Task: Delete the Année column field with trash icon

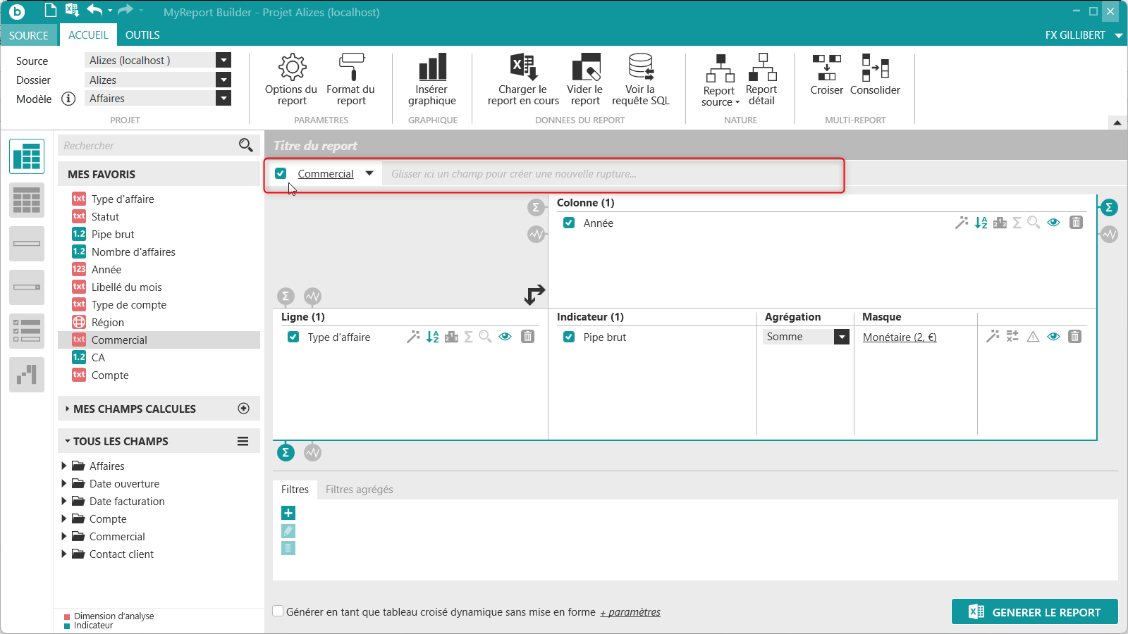Action: [1076, 223]
